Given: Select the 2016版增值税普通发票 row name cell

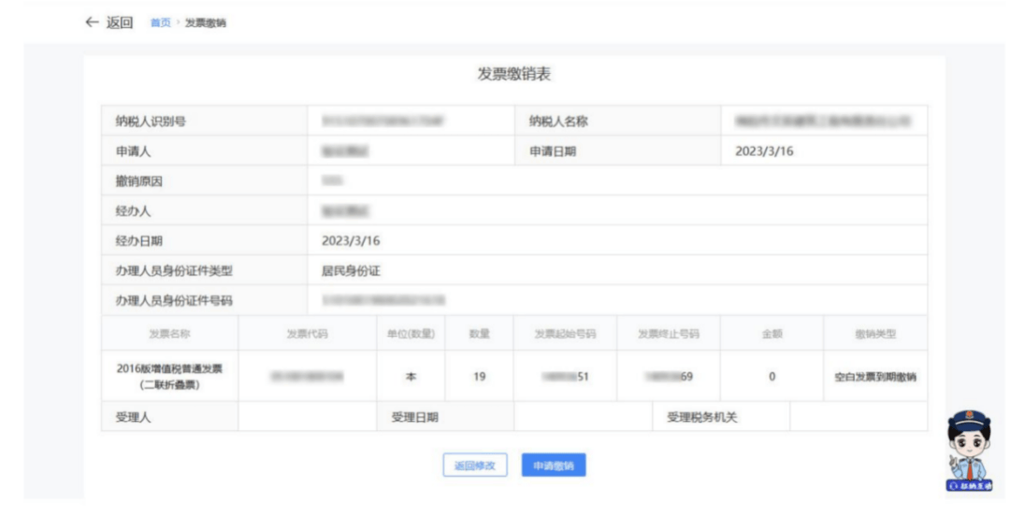Looking at the screenshot, I should coord(170,377).
